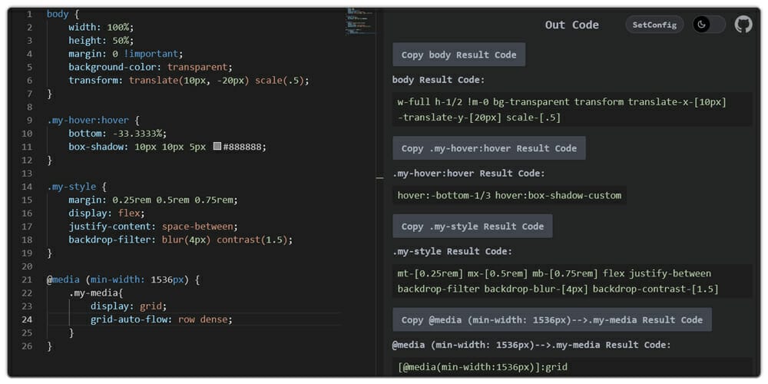This screenshot has width=768, height=384.
Task: Click the 'transform: translate' code line
Action: coord(189,81)
